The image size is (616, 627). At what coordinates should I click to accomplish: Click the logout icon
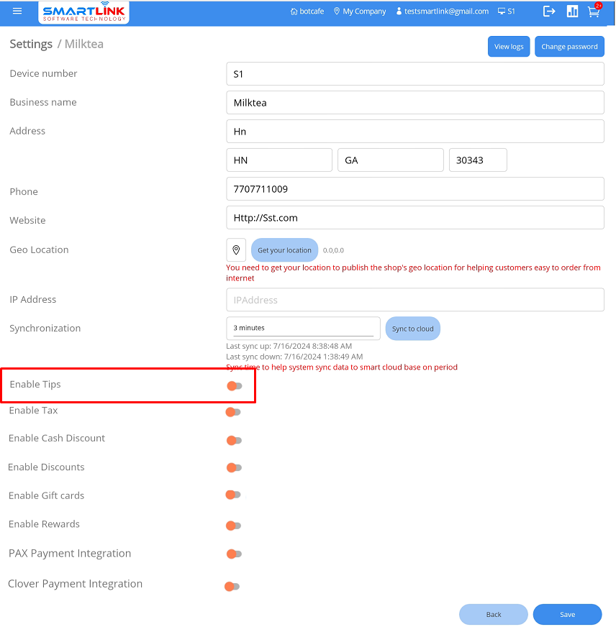click(x=549, y=12)
